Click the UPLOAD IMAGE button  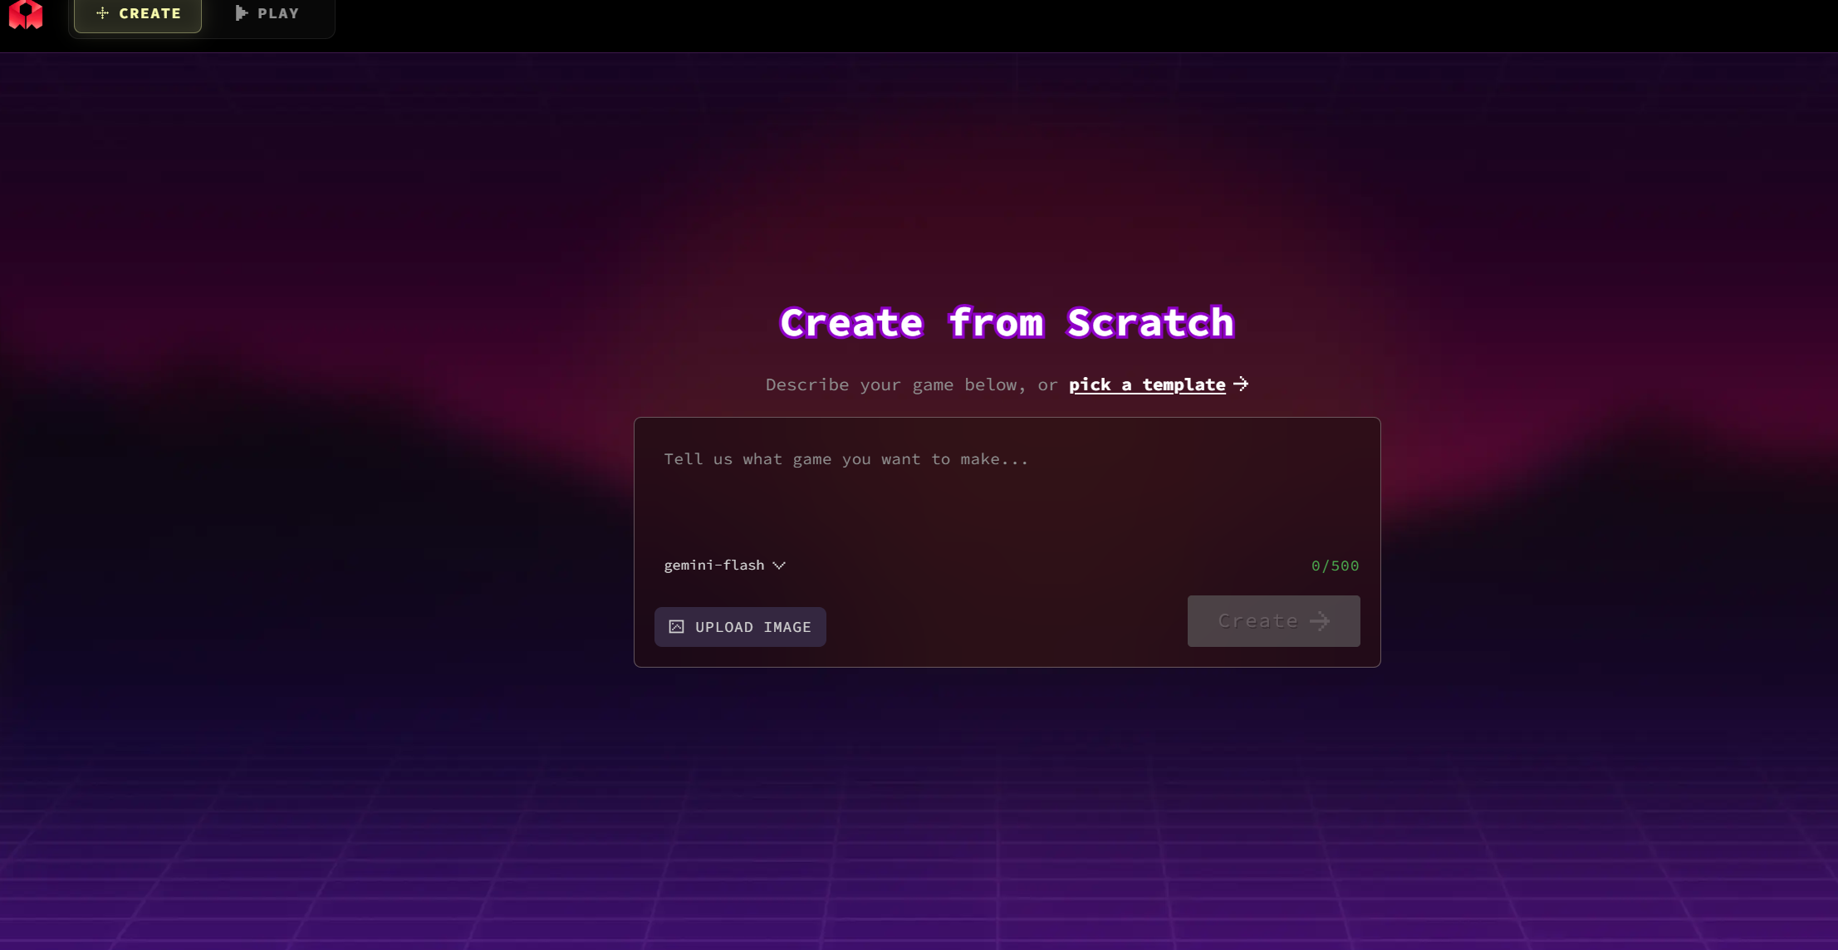(x=740, y=627)
